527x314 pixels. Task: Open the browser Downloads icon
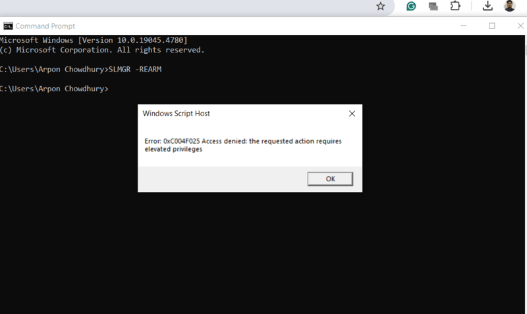tap(487, 6)
